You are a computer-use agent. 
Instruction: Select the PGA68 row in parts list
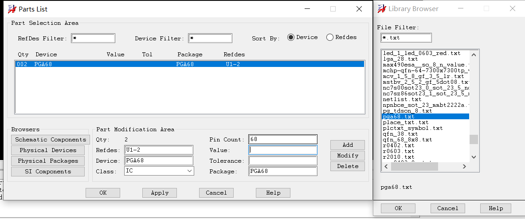(189, 64)
